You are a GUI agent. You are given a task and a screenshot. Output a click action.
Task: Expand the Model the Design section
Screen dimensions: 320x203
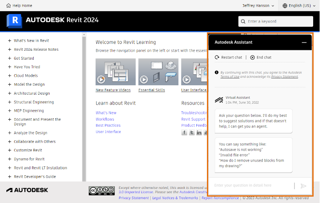click(9, 84)
